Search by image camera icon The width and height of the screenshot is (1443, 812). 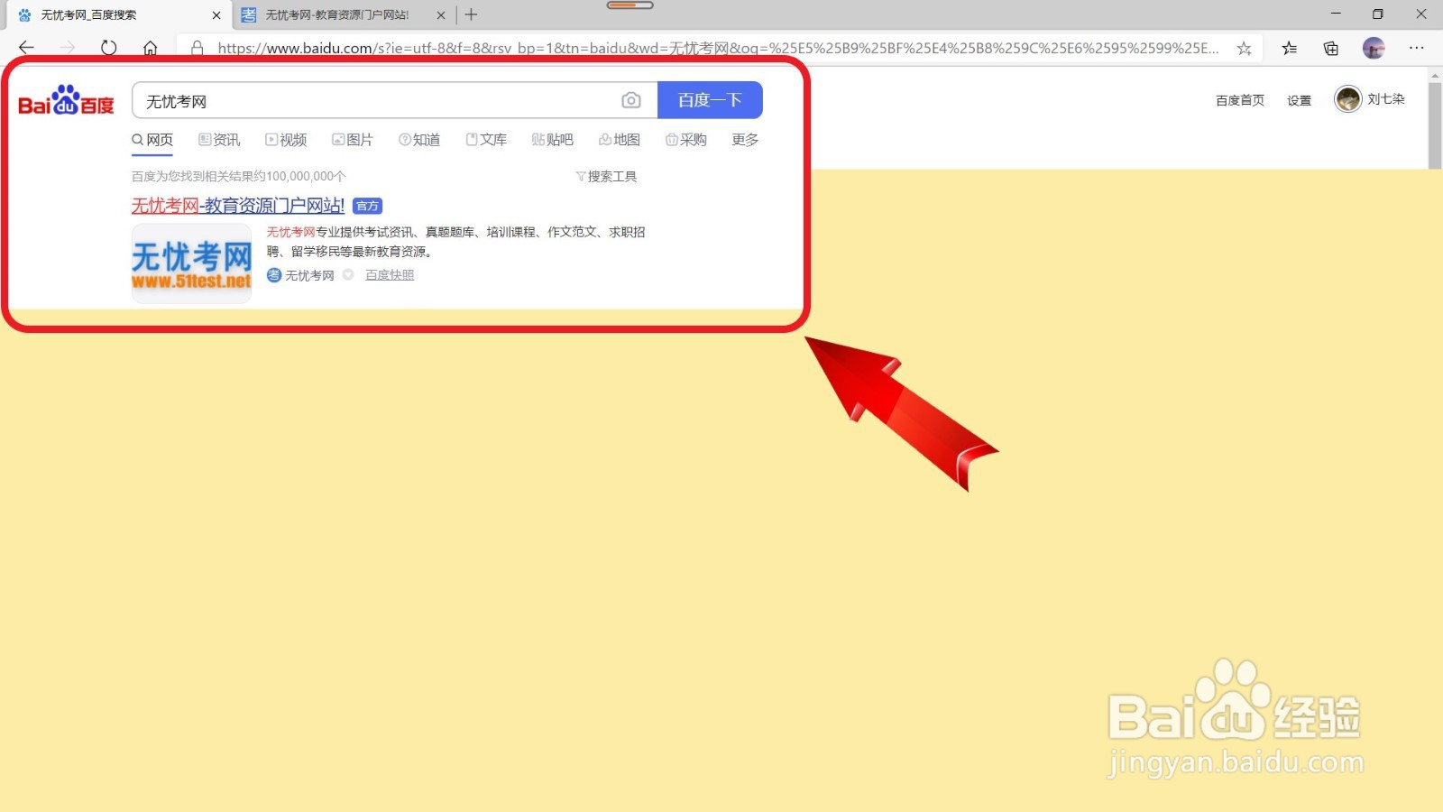coord(631,100)
